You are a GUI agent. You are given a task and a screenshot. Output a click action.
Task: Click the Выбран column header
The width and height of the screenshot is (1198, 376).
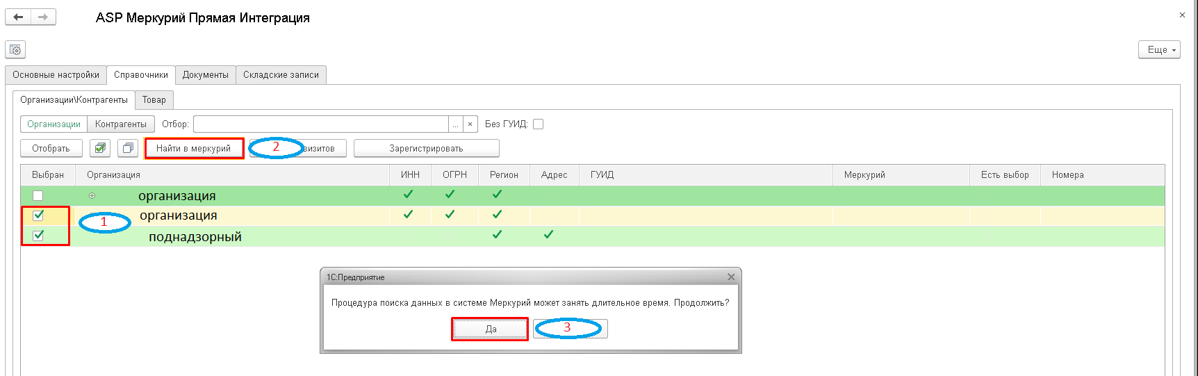point(48,174)
